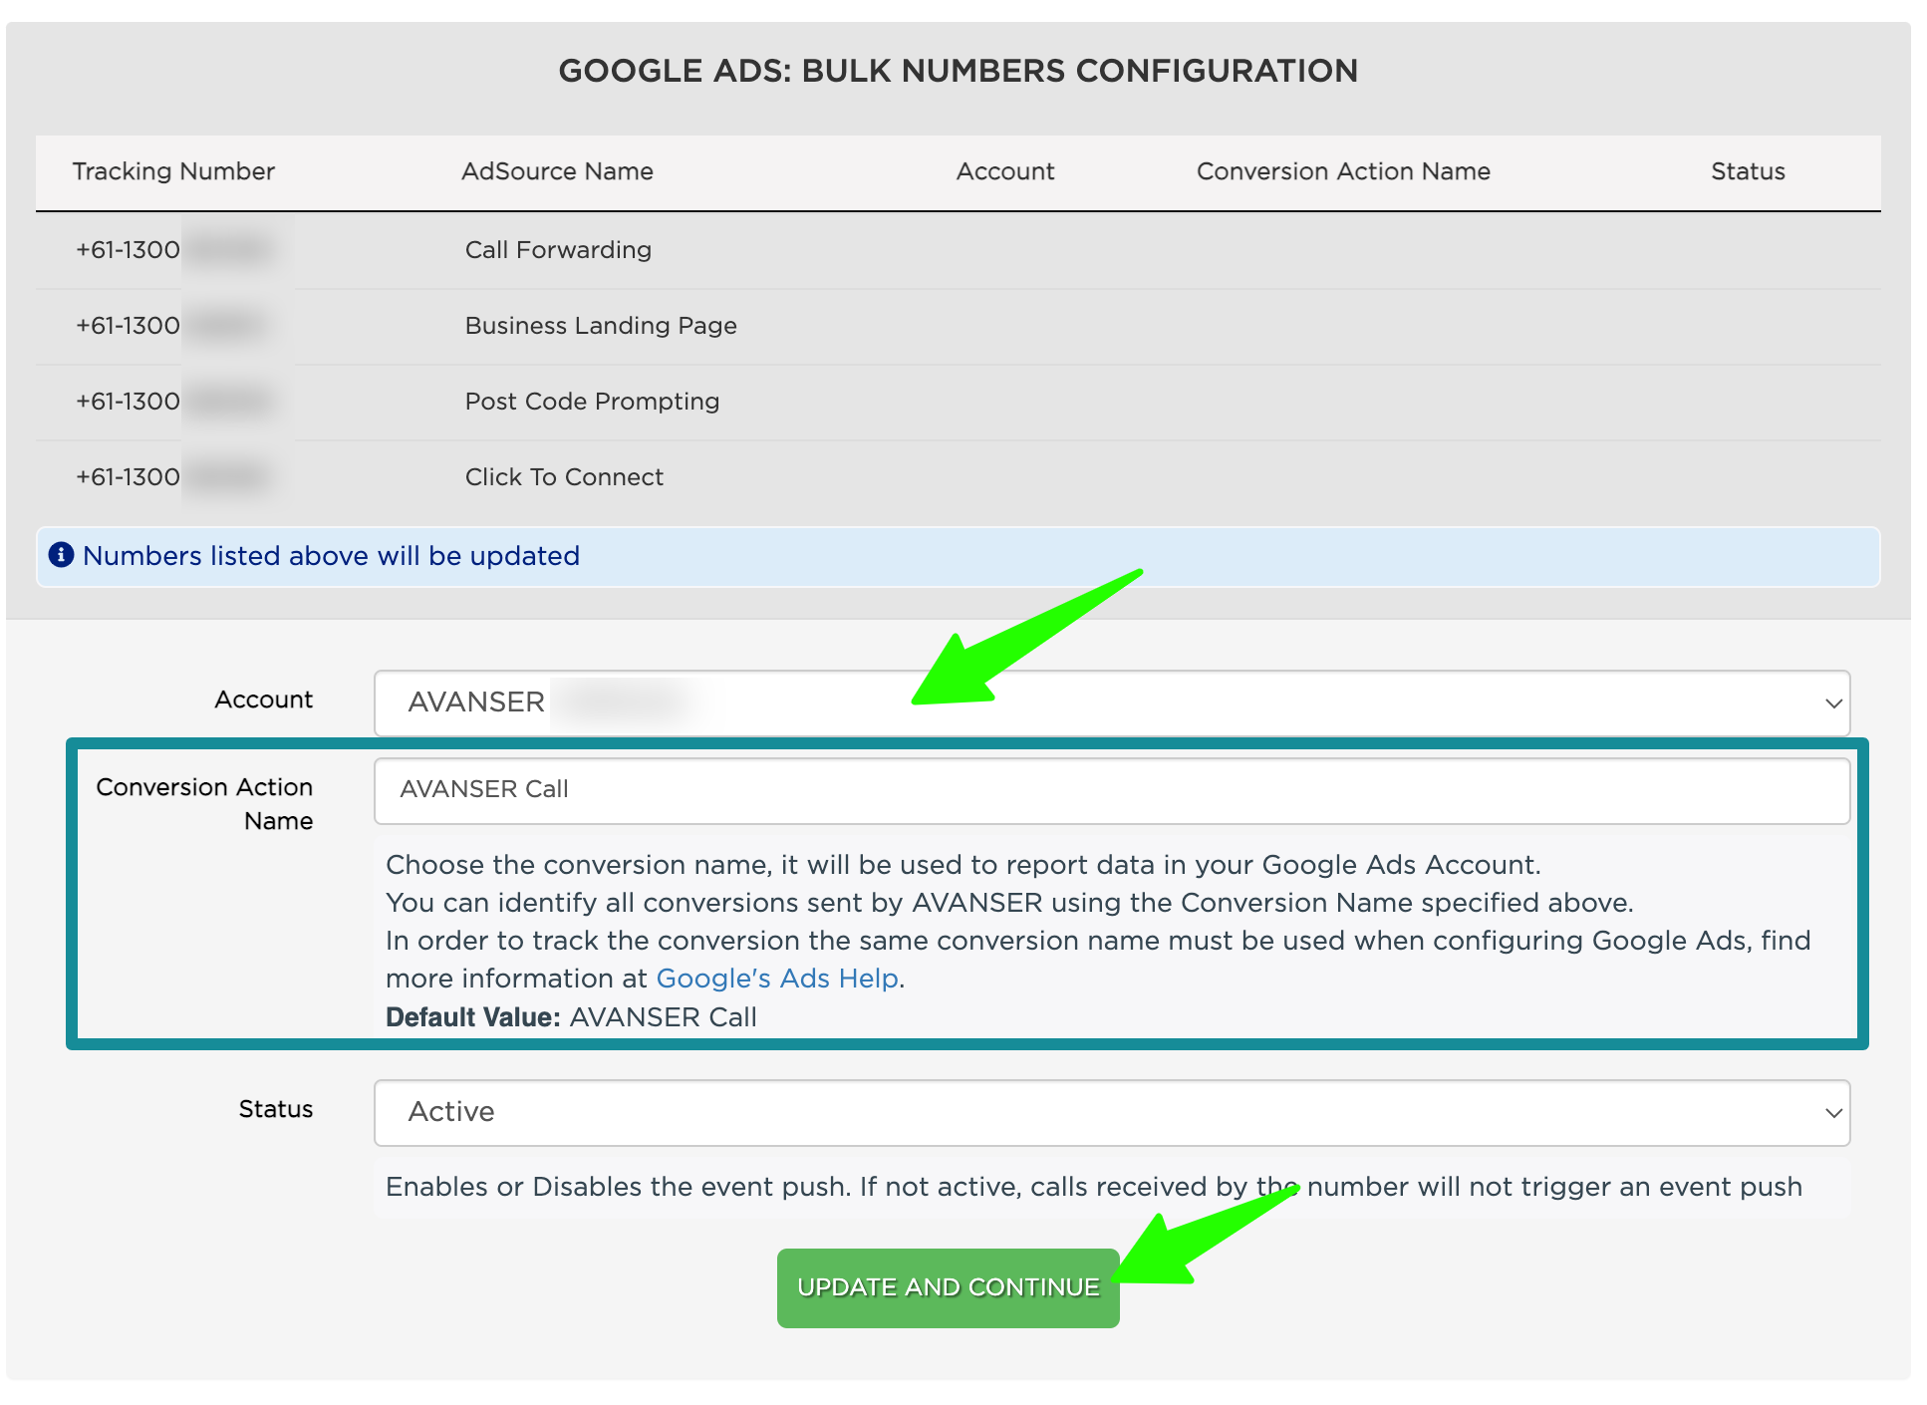This screenshot has height=1405, width=1927.
Task: Click the Tracking Number column header
Action: click(173, 171)
